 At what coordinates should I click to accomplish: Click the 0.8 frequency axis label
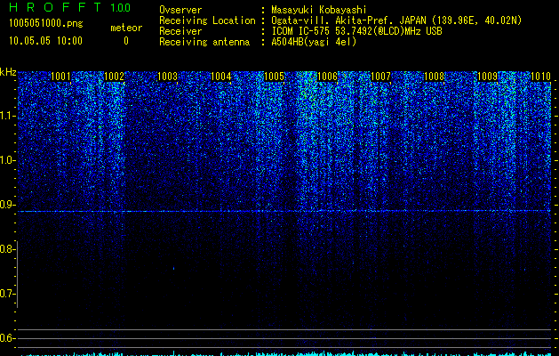pyautogui.click(x=7, y=249)
